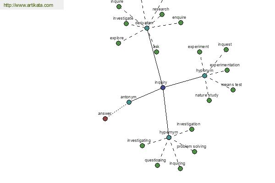Select the hyponym relation node

[204, 75]
